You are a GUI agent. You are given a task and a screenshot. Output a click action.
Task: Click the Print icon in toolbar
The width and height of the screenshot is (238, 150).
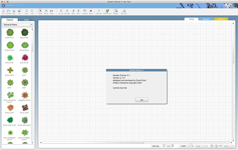19,12
